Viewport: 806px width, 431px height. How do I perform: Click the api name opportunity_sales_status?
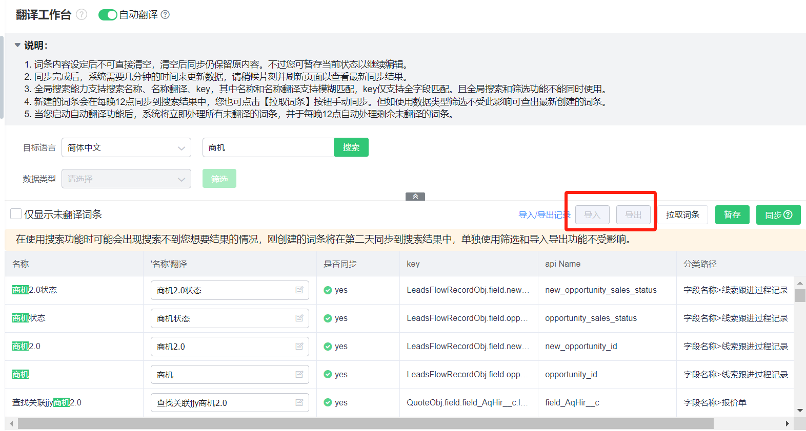591,318
